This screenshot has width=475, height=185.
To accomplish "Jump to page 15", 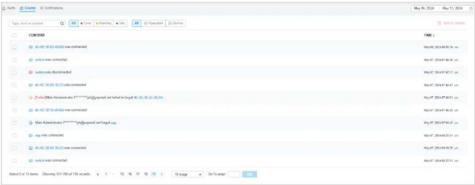I will click(x=122, y=174).
